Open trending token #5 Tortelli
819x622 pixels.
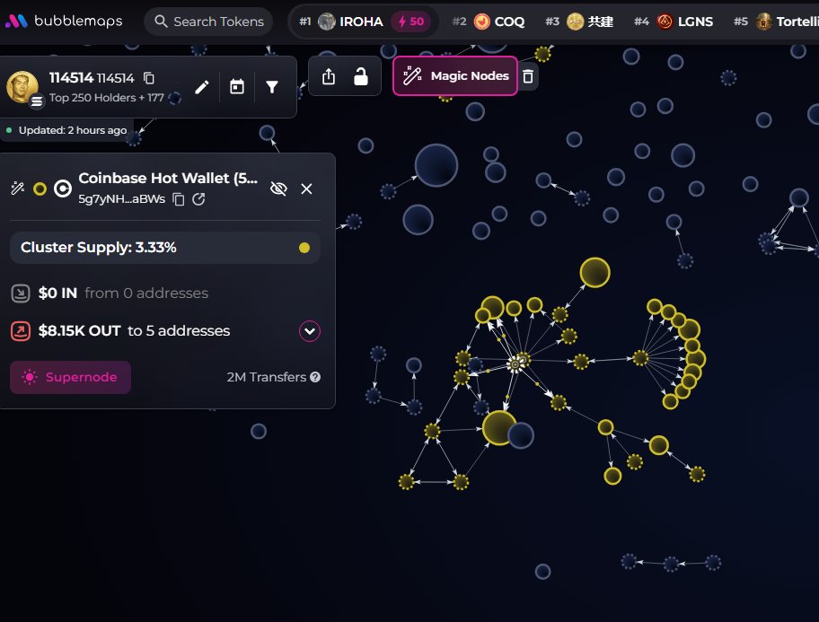[776, 22]
